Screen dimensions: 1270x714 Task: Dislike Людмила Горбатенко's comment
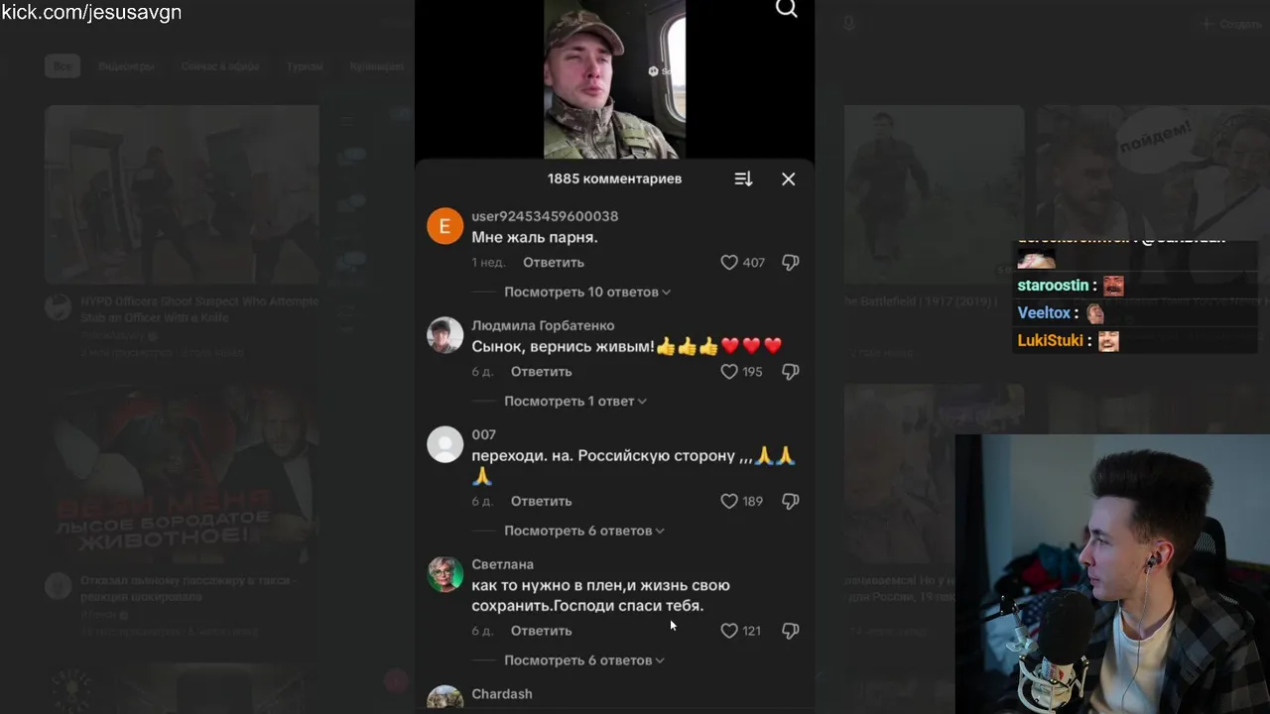tap(791, 372)
